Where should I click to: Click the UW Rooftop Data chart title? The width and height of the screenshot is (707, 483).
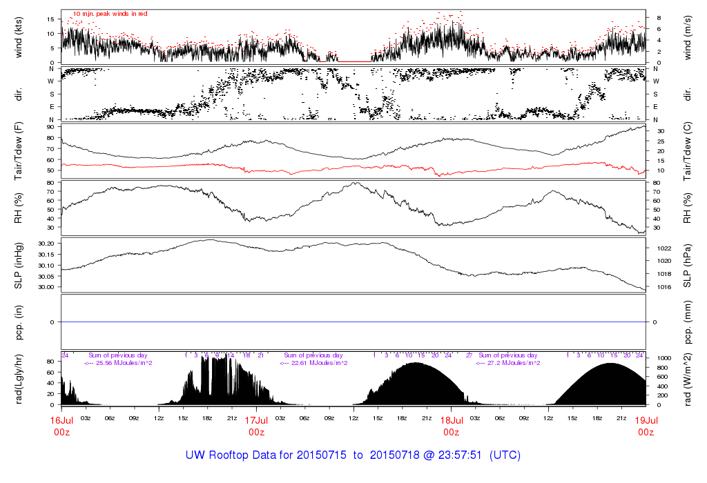[353, 455]
